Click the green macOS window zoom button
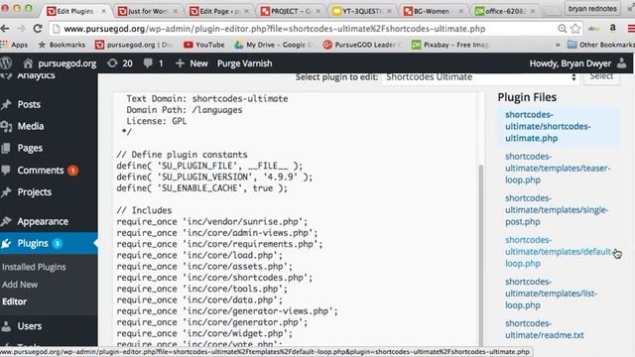 click(x=29, y=8)
